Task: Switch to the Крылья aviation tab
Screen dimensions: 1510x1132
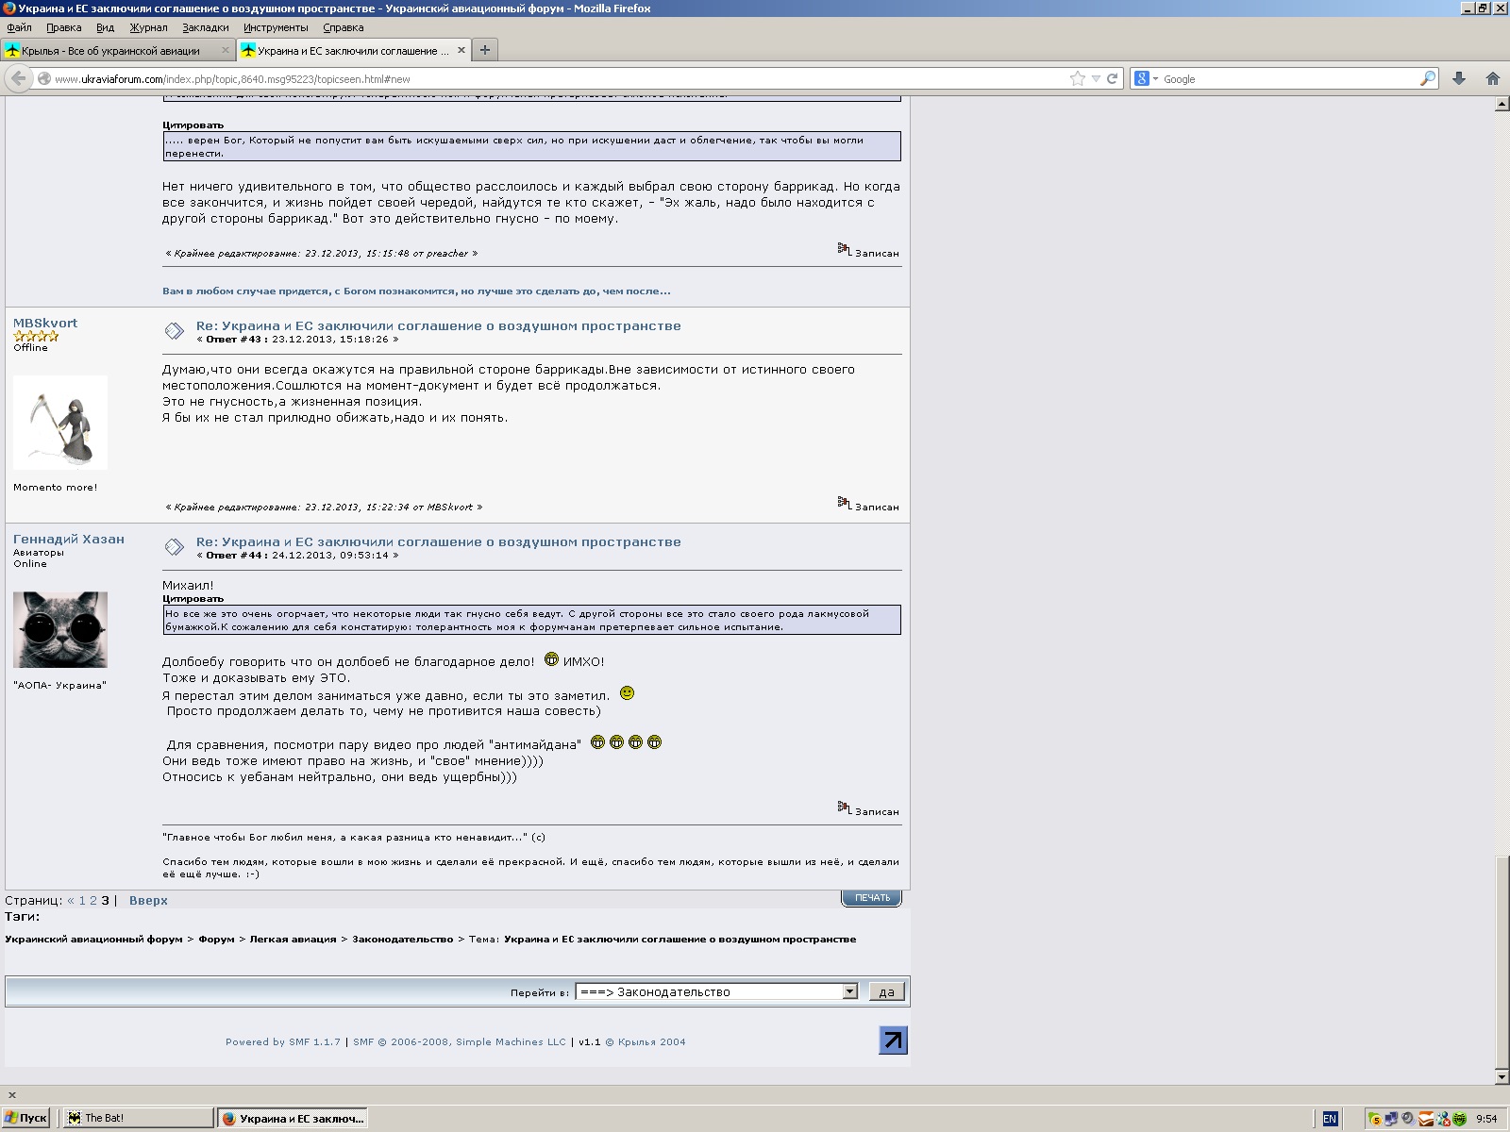Action: [x=110, y=51]
